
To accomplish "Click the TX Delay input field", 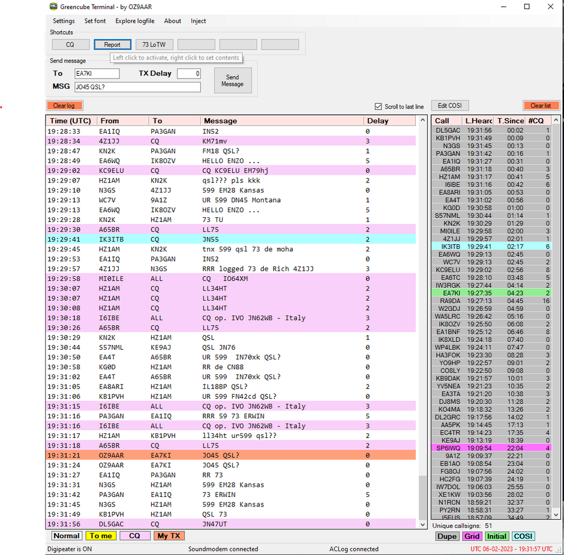I will click(189, 73).
